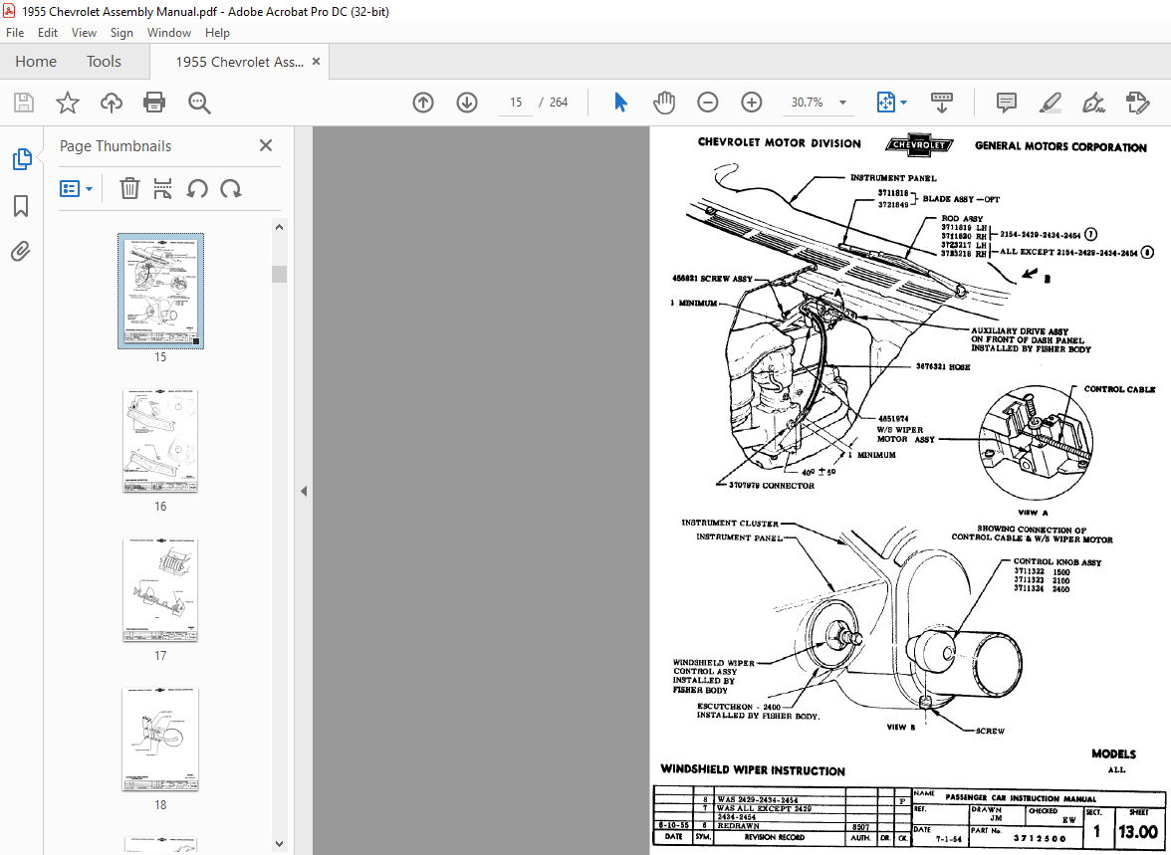1171x855 pixels.
Task: Add a comment note
Action: point(1006,103)
